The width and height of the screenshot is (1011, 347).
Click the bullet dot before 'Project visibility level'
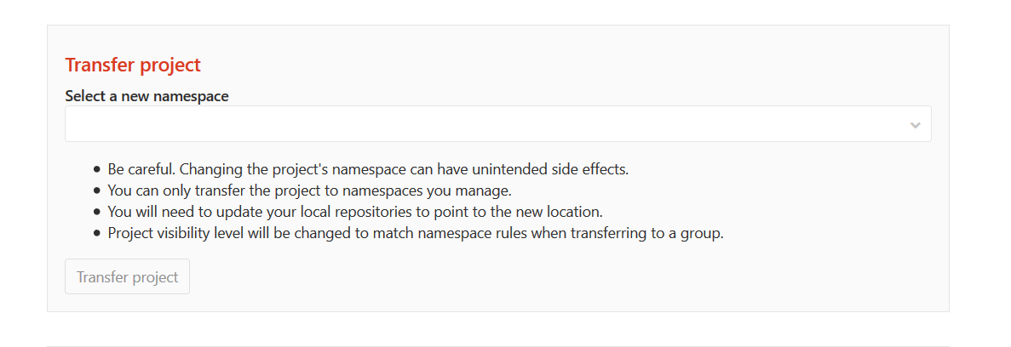[x=97, y=233]
